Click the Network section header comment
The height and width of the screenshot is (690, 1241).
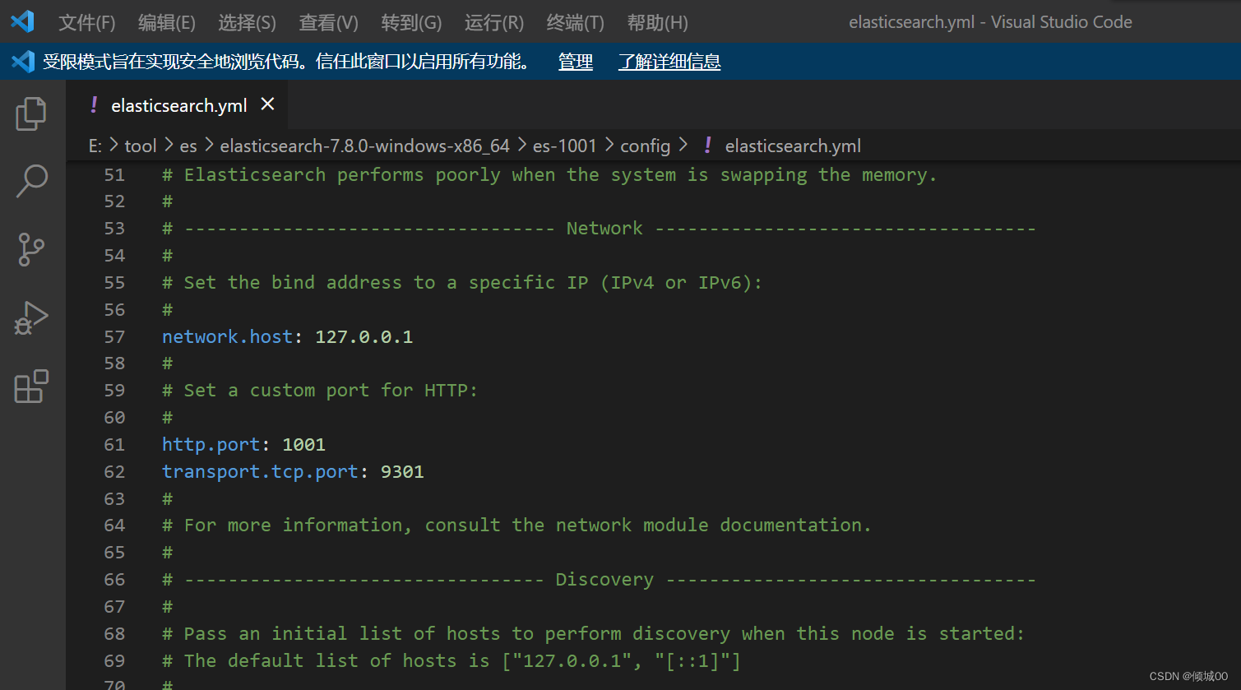click(599, 229)
